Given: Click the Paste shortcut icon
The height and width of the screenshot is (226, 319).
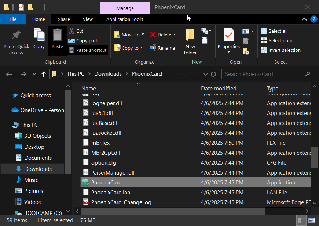Looking at the screenshot, I should pos(71,50).
